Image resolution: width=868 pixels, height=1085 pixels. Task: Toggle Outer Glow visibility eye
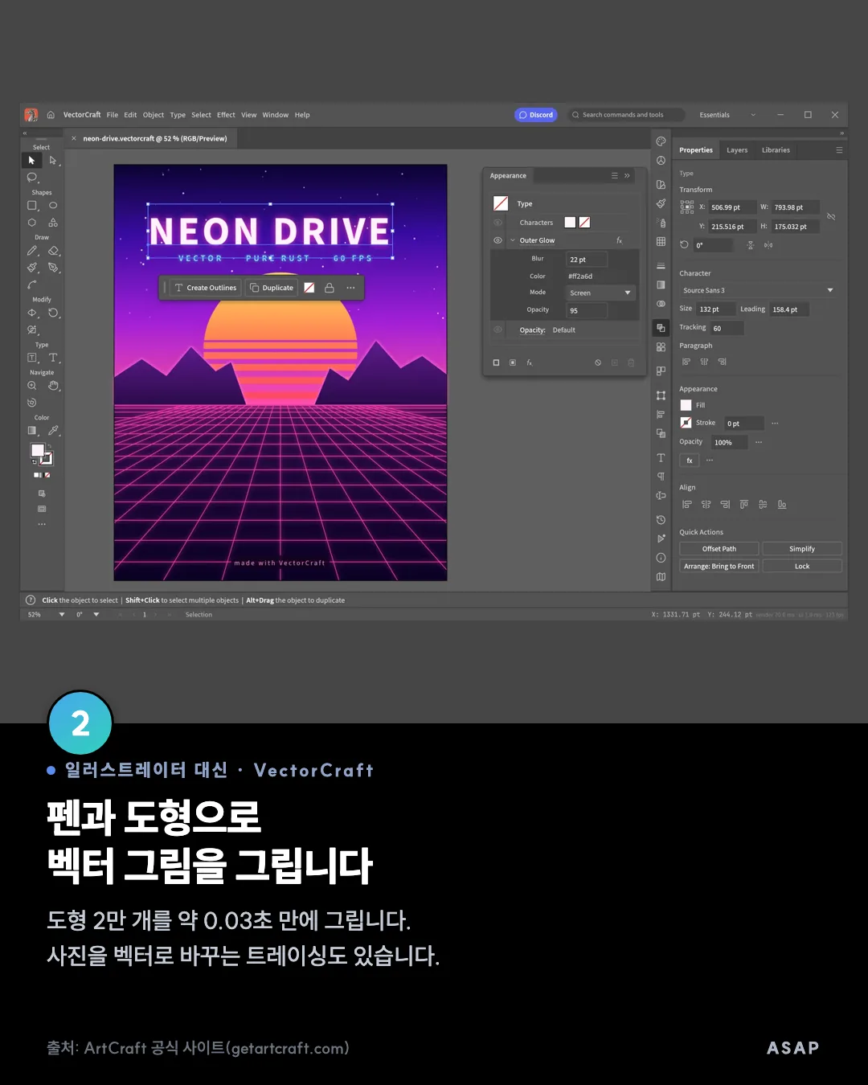pos(497,240)
